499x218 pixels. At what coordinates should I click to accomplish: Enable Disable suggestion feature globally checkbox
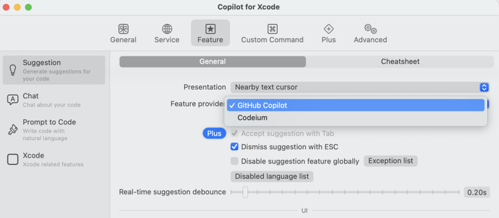(235, 161)
